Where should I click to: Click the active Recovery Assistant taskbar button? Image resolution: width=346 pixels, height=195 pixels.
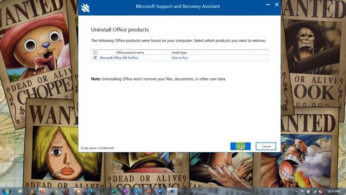click(172, 191)
